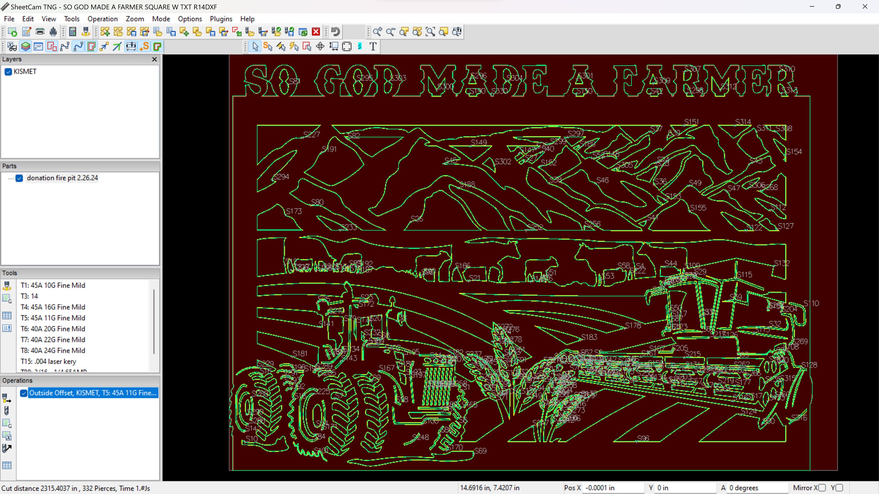
Task: Open the Plugins menu
Action: tap(221, 19)
